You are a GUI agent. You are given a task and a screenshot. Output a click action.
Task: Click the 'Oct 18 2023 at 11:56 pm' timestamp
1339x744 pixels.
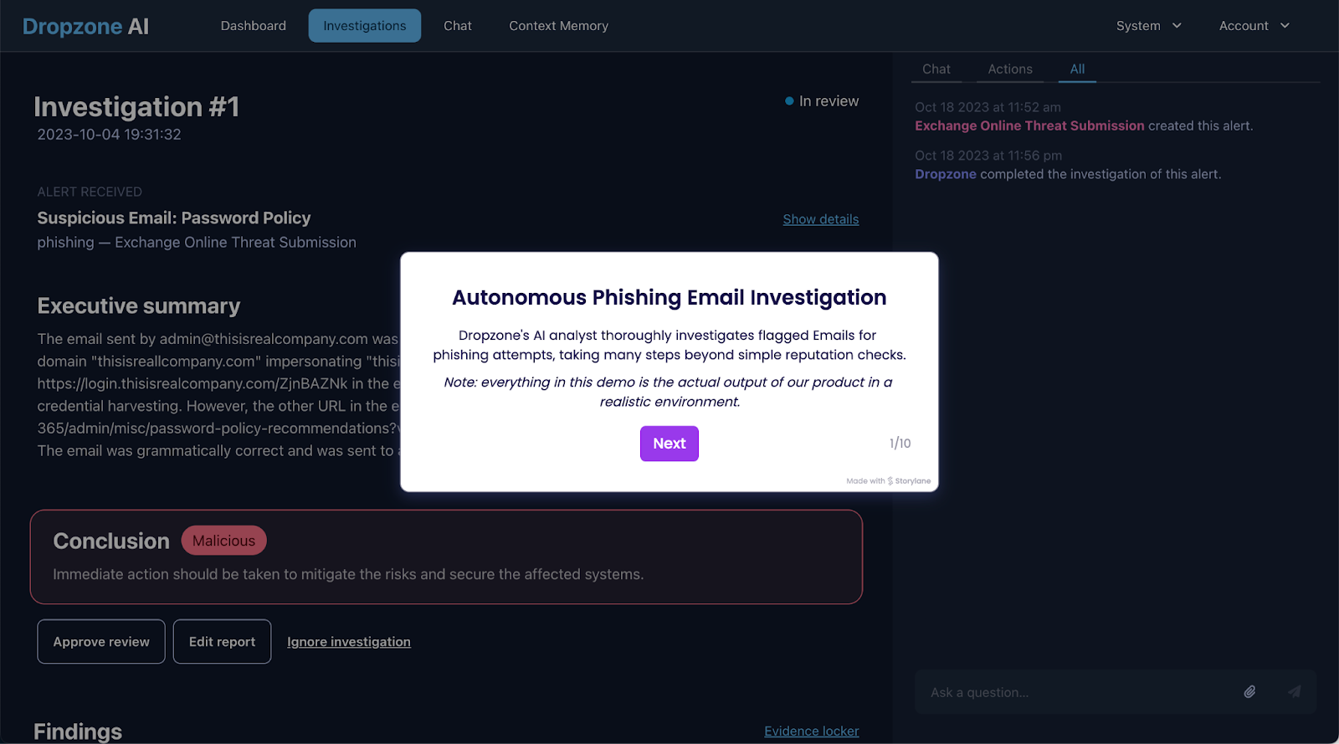click(988, 156)
